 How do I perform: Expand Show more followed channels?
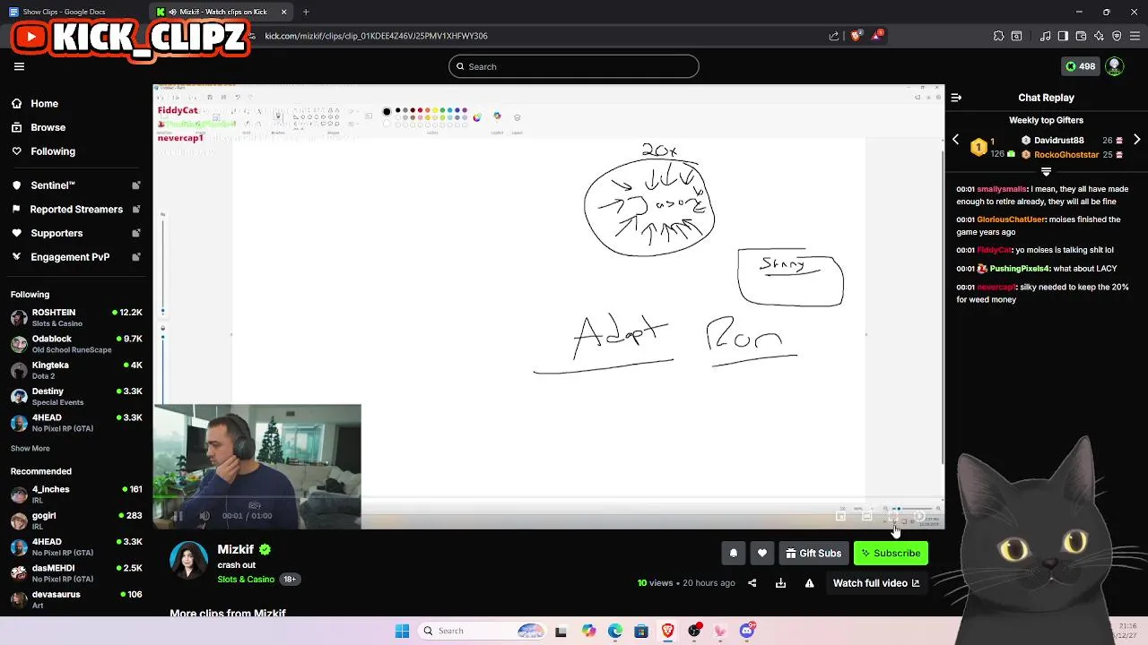tap(30, 448)
